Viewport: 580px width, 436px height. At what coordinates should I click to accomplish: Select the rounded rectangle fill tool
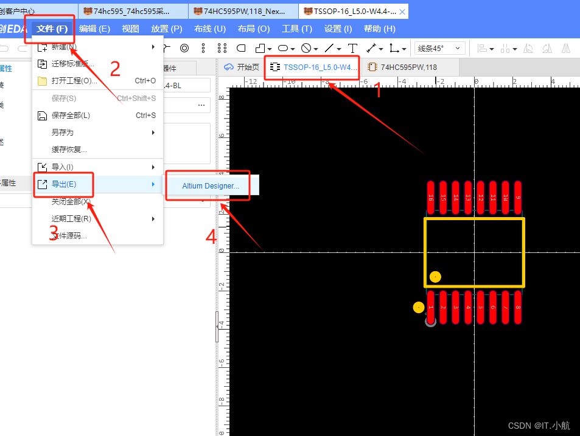pos(241,48)
